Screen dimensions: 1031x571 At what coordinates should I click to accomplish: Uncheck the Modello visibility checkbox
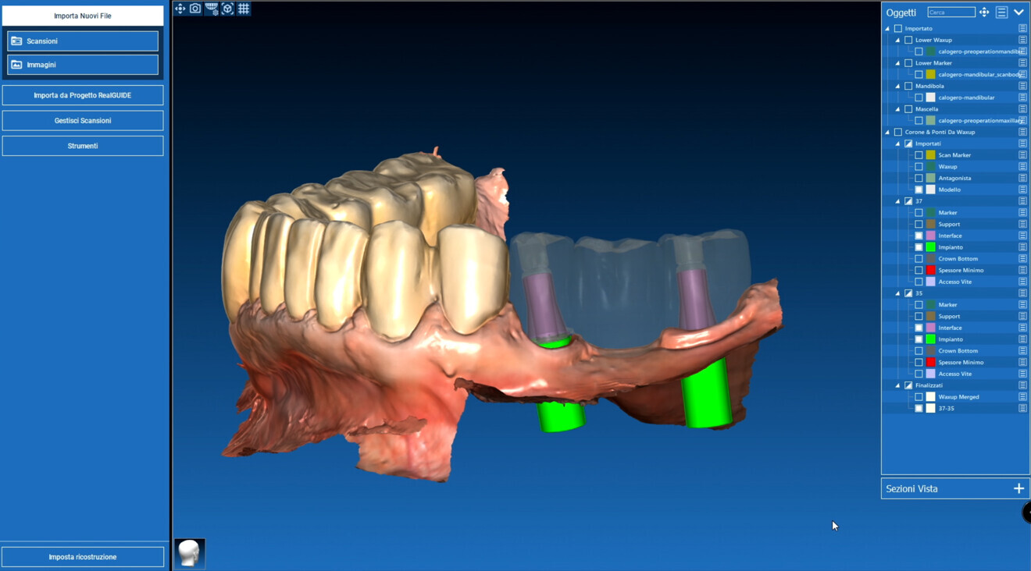coord(919,190)
